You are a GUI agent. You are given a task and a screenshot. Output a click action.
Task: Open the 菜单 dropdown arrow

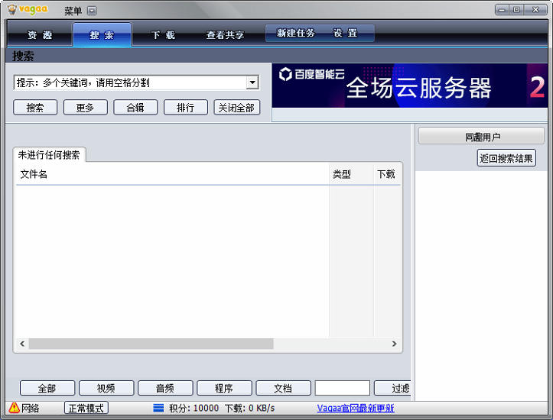92,11
